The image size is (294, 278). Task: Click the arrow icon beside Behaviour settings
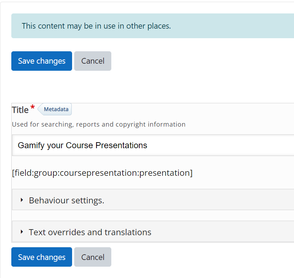(x=22, y=200)
